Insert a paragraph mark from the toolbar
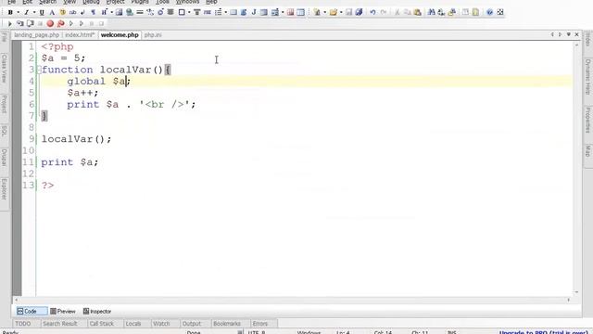 (93, 12)
